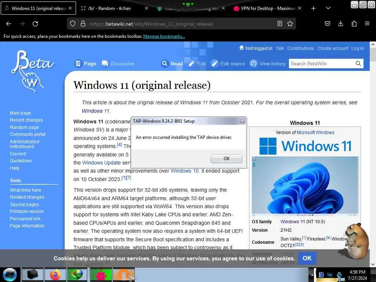This screenshot has height=282, width=376.
Task: Click the BetaWiki search magnifier icon
Action: (358, 64)
